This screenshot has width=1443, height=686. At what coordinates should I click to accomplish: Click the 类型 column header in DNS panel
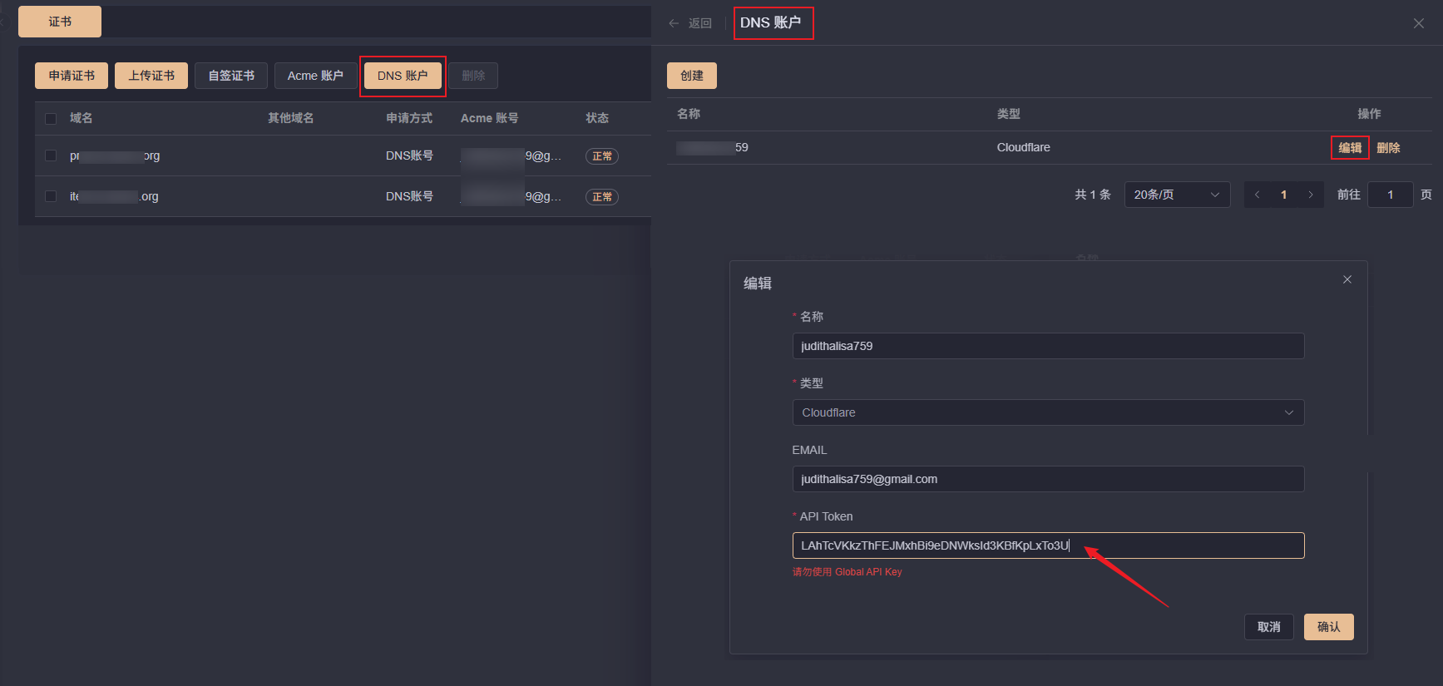1009,114
